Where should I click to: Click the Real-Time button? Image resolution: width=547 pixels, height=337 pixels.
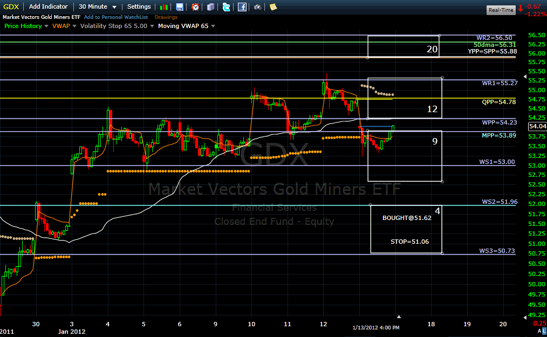coord(501,10)
